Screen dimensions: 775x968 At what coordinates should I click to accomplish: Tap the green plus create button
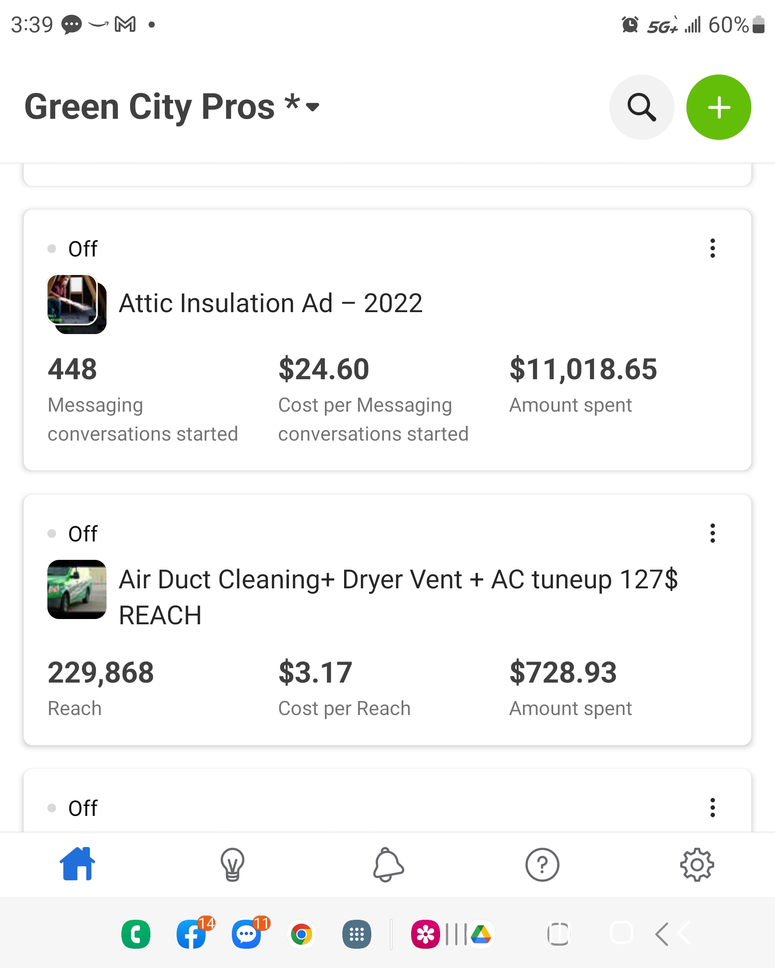[718, 107]
